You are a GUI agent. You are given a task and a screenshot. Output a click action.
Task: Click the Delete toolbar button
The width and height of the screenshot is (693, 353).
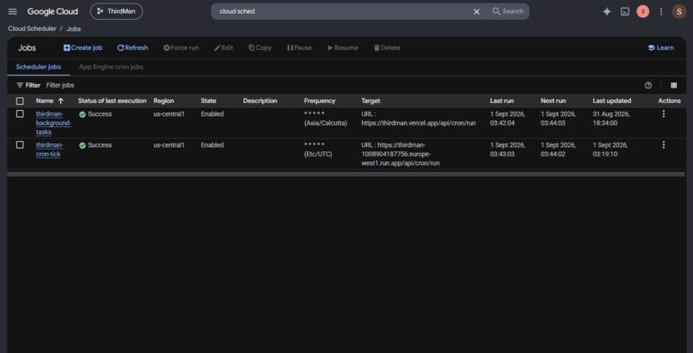click(387, 47)
